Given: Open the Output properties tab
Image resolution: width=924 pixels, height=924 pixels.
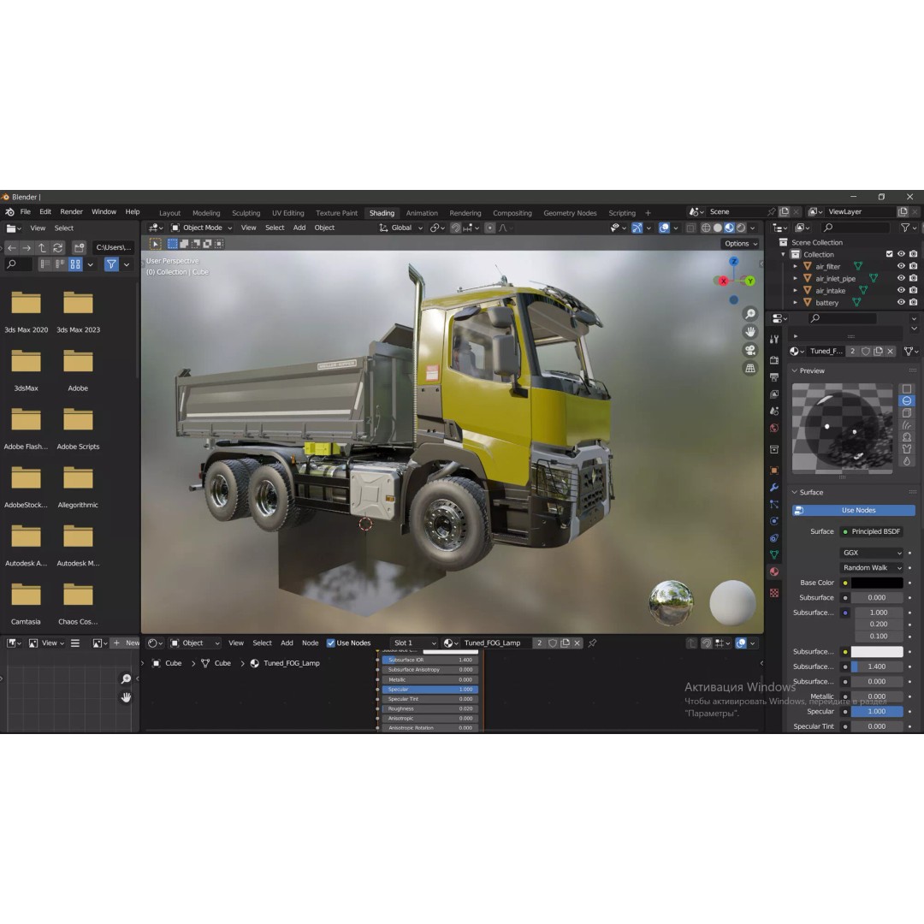Looking at the screenshot, I should (x=774, y=377).
